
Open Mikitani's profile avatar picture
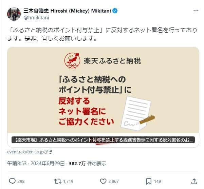[14, 14]
